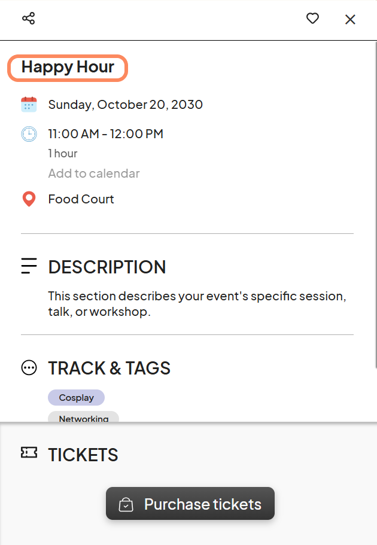The width and height of the screenshot is (377, 545).
Task: Open the Food Court location
Action: (x=81, y=199)
